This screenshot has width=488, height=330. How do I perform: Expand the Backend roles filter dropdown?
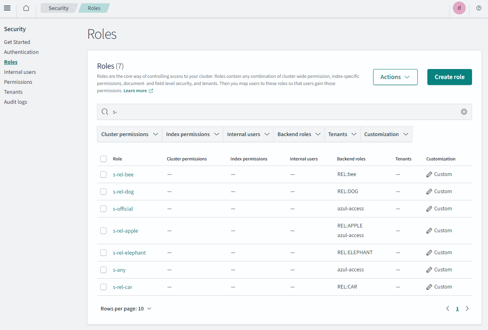298,134
